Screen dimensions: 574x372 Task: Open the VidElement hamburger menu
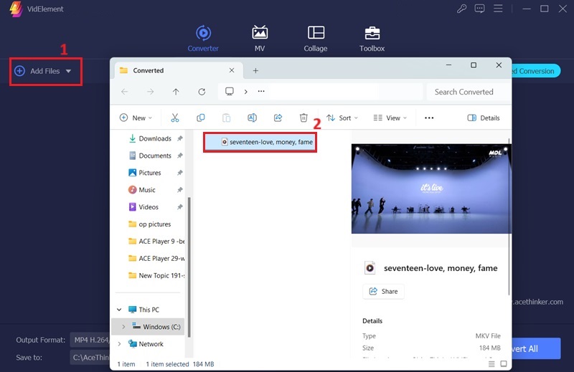pyautogui.click(x=498, y=9)
